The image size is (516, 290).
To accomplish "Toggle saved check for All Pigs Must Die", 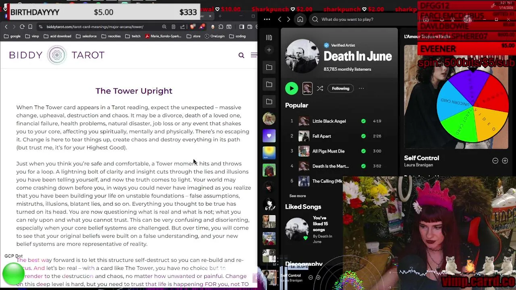I will [363, 151].
